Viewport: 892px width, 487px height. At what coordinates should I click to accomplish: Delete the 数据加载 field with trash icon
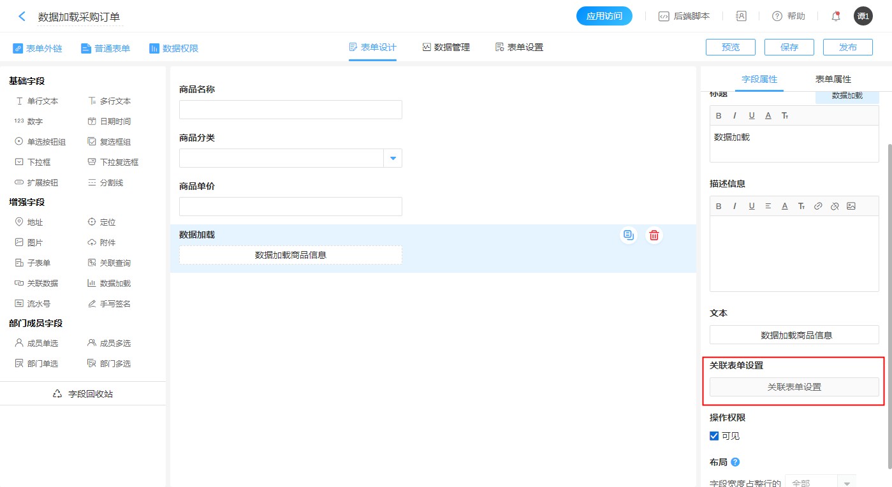(x=654, y=236)
